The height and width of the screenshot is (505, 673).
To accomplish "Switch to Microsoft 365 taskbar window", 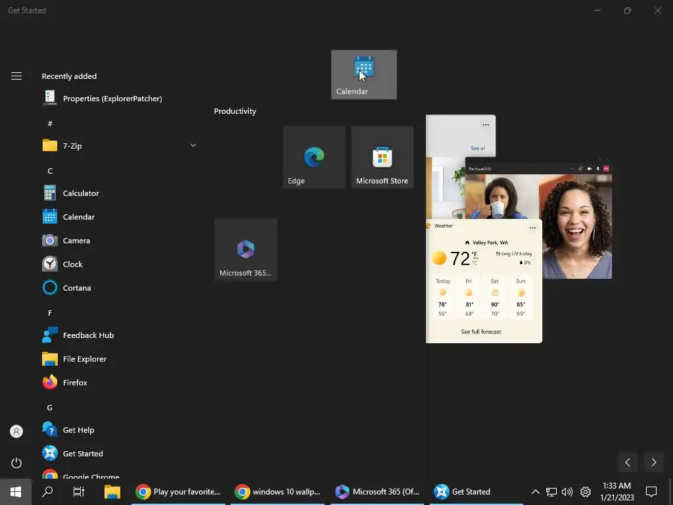I will coord(378,492).
